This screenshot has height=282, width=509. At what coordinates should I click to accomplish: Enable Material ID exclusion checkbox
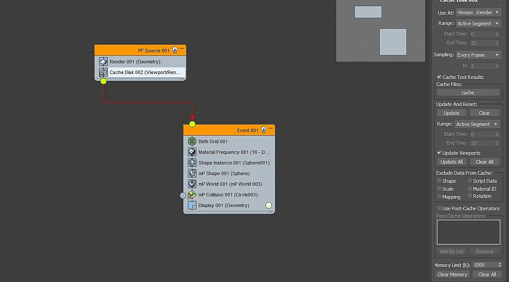point(470,188)
